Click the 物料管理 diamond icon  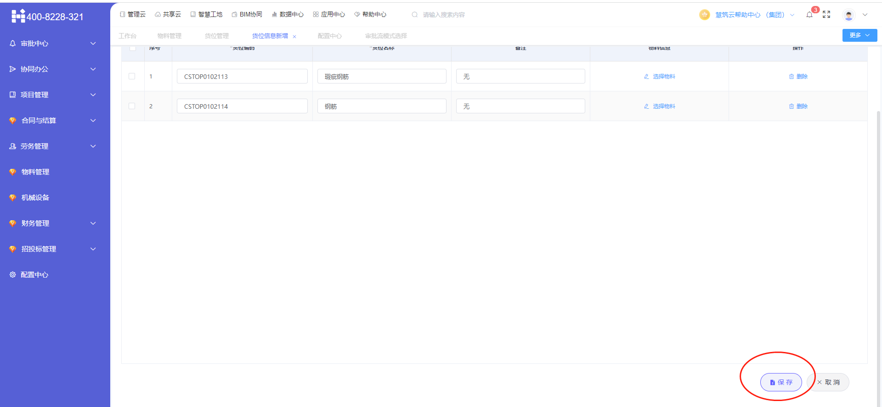pos(13,172)
